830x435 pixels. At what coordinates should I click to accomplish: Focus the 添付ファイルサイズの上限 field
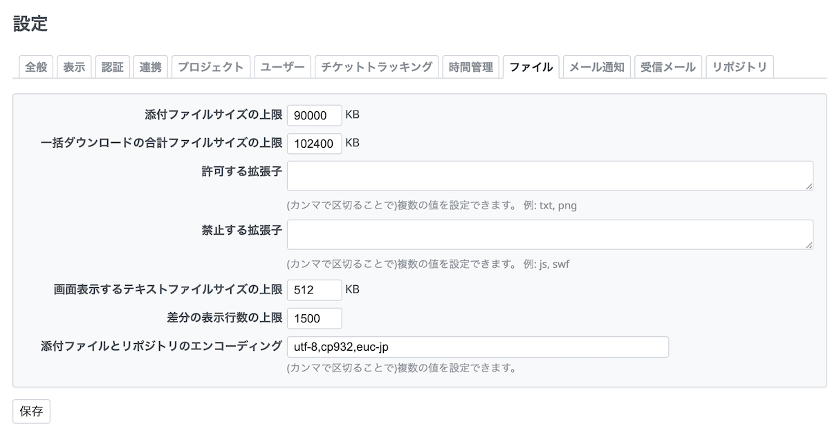point(314,115)
